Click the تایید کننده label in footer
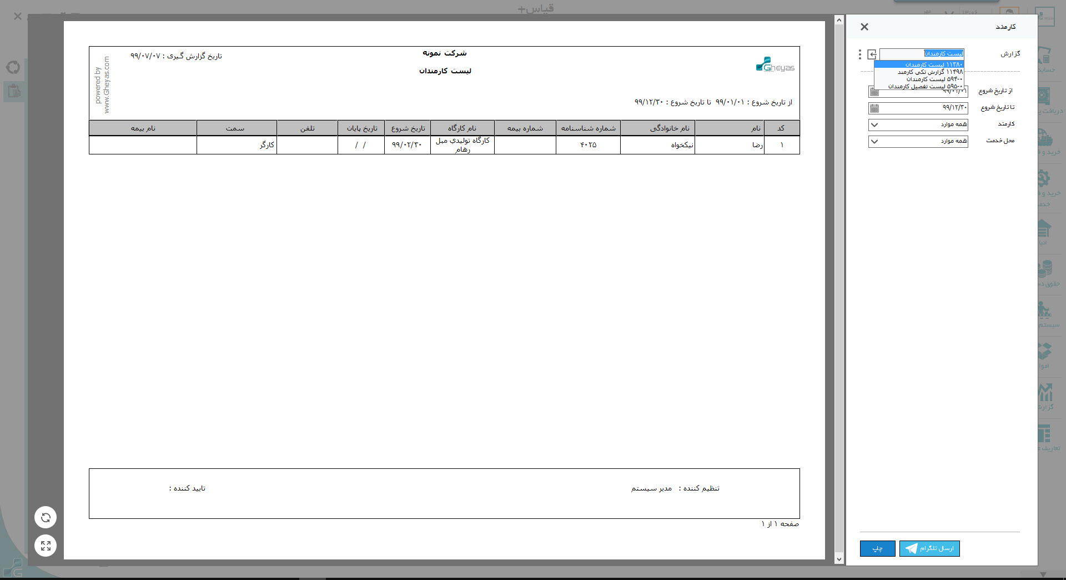This screenshot has width=1066, height=580. (x=187, y=488)
